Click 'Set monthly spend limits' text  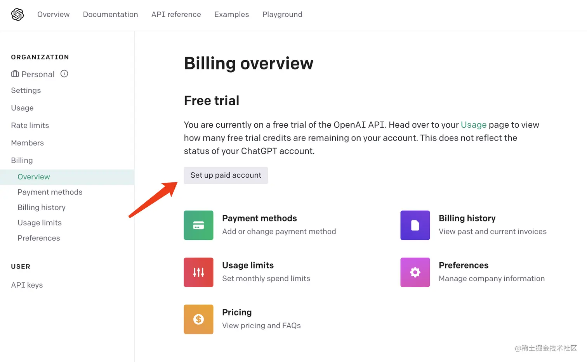pos(266,279)
